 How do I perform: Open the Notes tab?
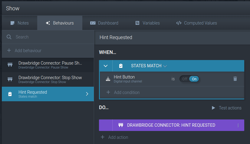pos(19,23)
